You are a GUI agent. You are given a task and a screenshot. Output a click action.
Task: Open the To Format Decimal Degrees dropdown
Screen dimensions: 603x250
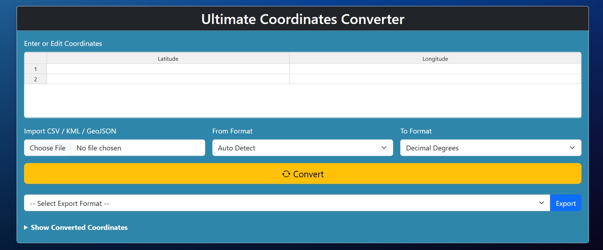[491, 148]
